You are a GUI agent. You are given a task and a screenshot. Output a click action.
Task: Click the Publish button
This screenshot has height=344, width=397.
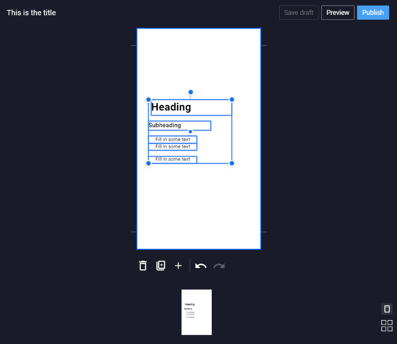(x=373, y=12)
